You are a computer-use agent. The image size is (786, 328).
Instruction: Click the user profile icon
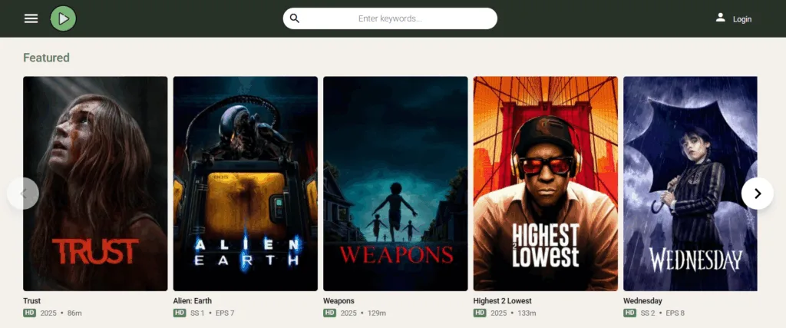[x=720, y=18]
